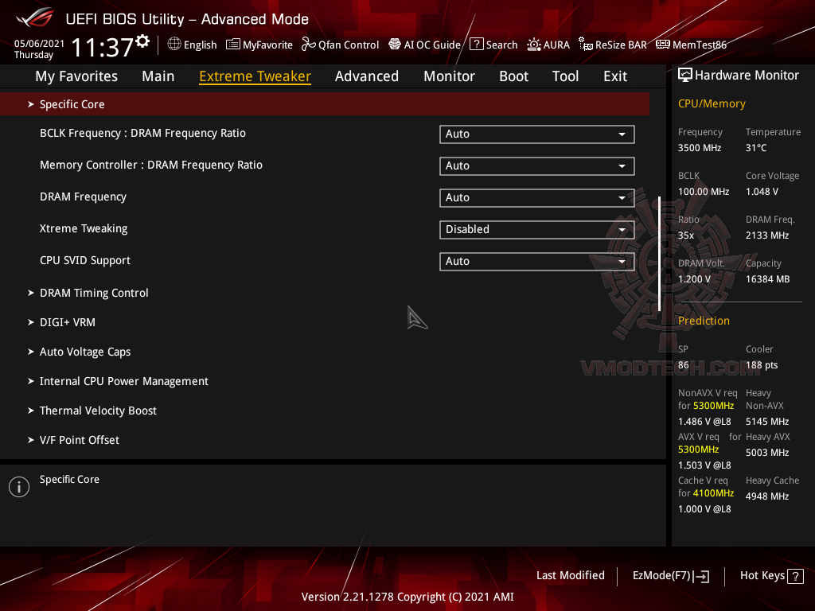
Task: Open the Qfan Control fan icon
Action: point(309,45)
